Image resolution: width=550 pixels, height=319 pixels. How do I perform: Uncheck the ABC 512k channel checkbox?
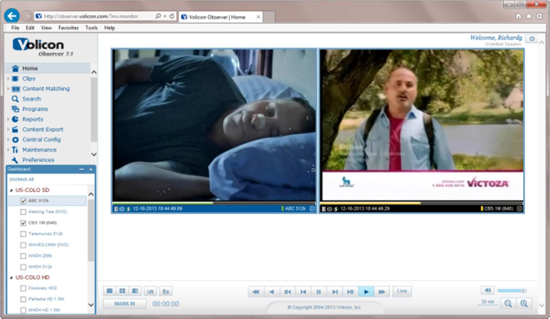click(x=23, y=201)
